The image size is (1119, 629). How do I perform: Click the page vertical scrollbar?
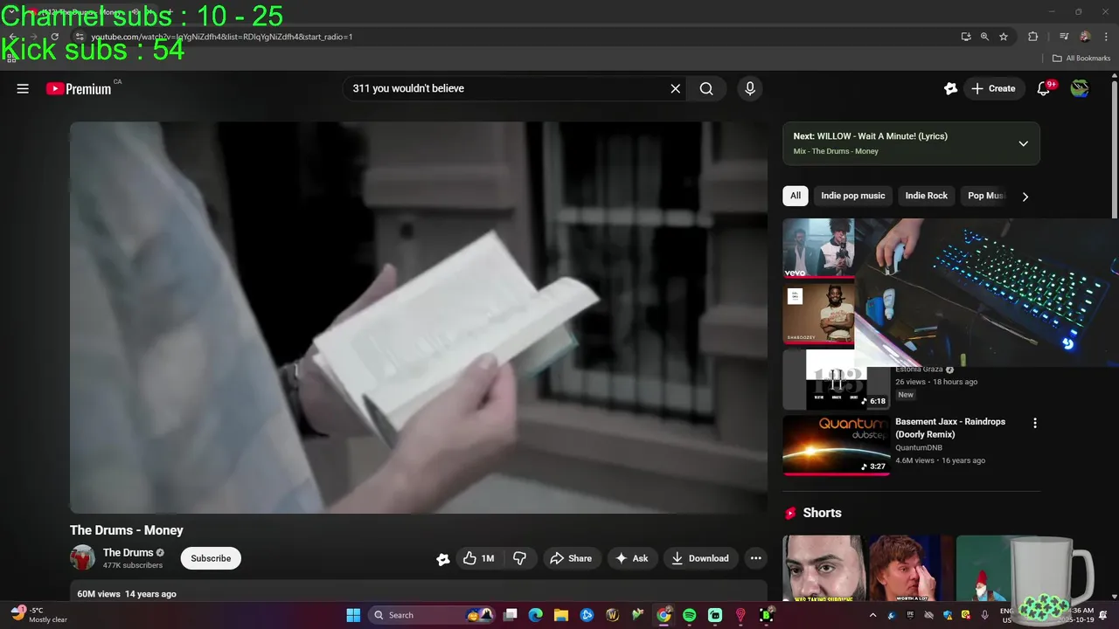coord(1115,149)
